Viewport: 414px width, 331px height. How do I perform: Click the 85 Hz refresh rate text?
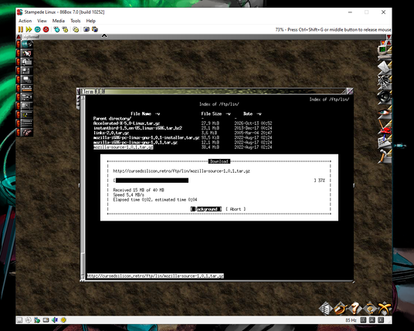click(351, 320)
